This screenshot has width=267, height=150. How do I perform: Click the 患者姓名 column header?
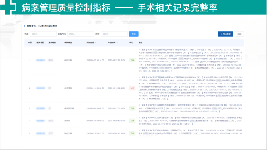pyautogui.click(x=52, y=42)
